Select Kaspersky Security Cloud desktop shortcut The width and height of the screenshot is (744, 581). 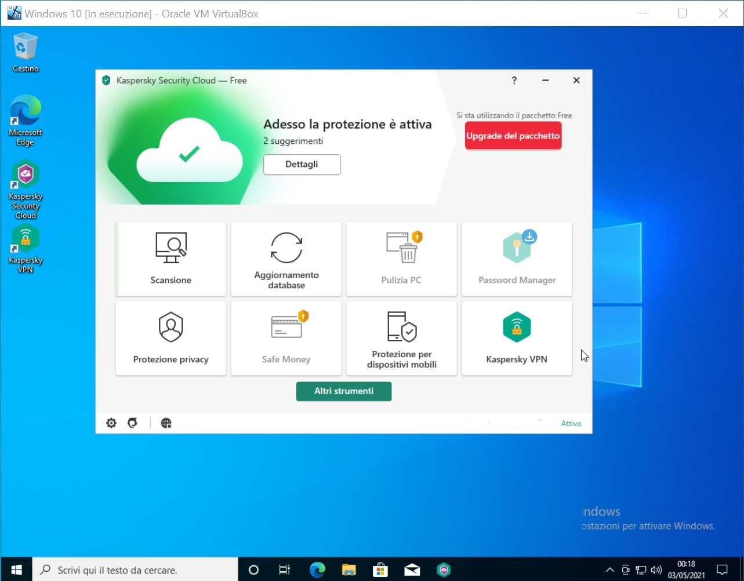26,190
